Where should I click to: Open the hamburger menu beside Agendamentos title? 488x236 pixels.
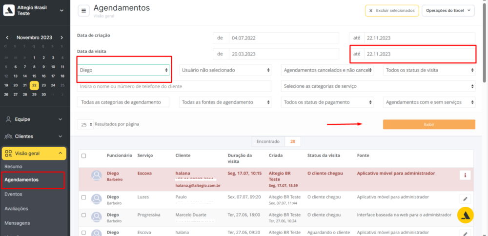(83, 11)
